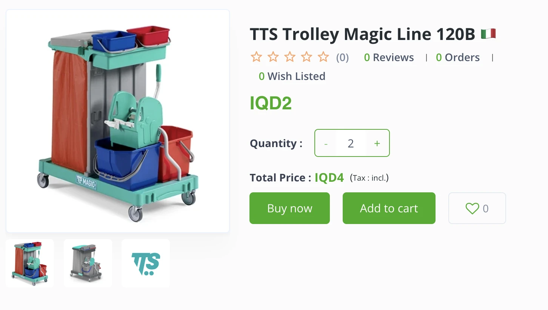The image size is (548, 310).
Task: Decrease quantity with minus button
Action: 326,143
